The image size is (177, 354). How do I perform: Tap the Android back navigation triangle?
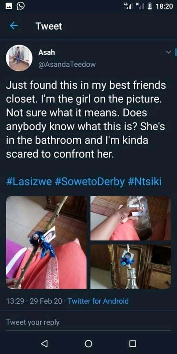coord(44,344)
